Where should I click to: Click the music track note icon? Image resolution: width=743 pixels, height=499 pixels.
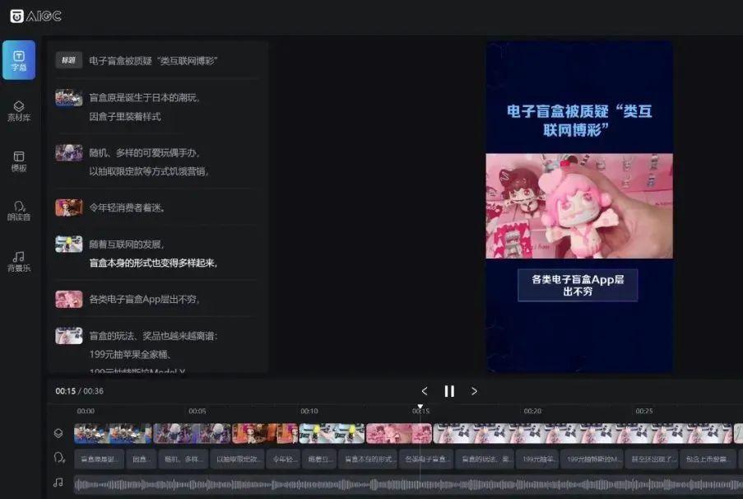point(58,483)
